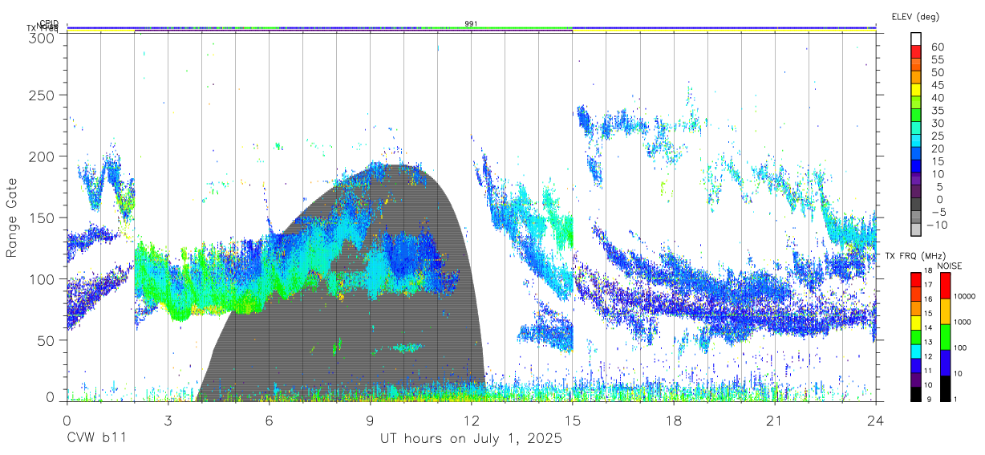Click the '12' label on the TX FRQ scale
Image resolution: width=985 pixels, height=455 pixels.
coord(929,356)
